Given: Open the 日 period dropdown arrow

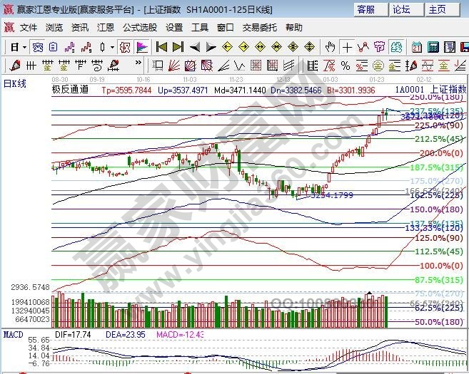Looking at the screenshot, I should pos(24,47).
